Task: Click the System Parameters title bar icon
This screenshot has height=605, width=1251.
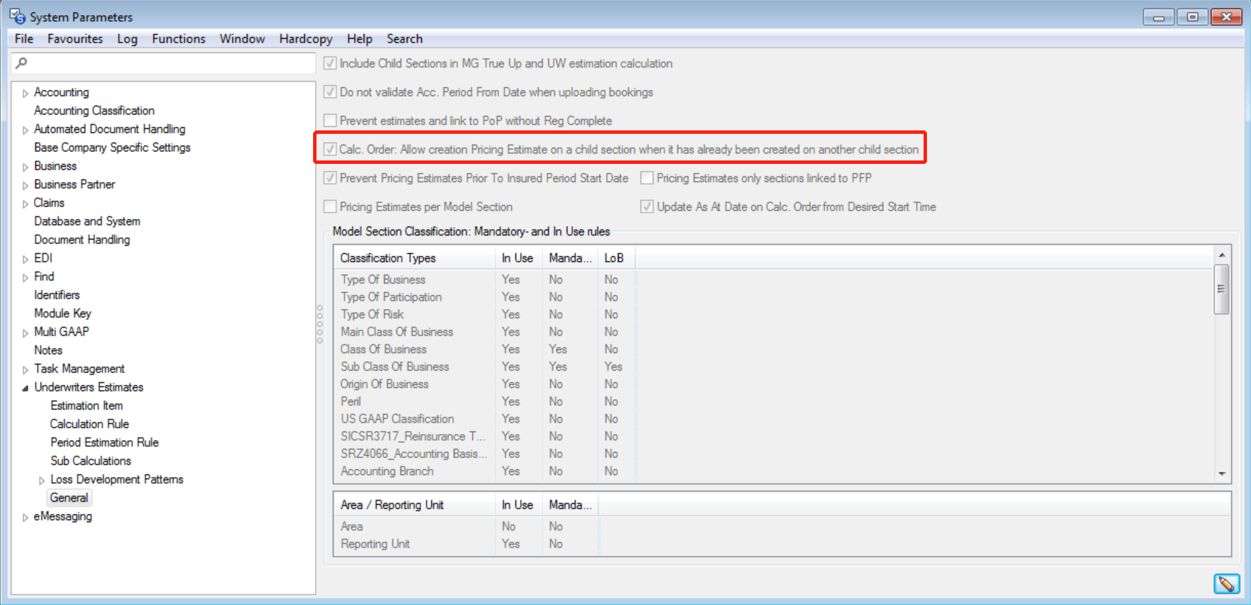Action: (x=17, y=16)
